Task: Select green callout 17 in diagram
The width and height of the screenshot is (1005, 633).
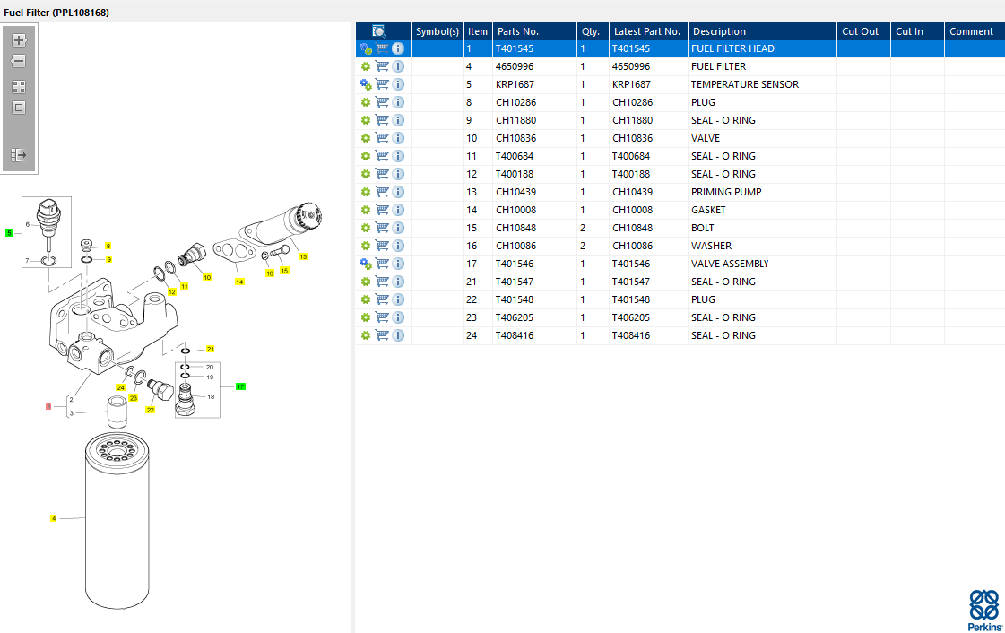Action: tap(240, 386)
